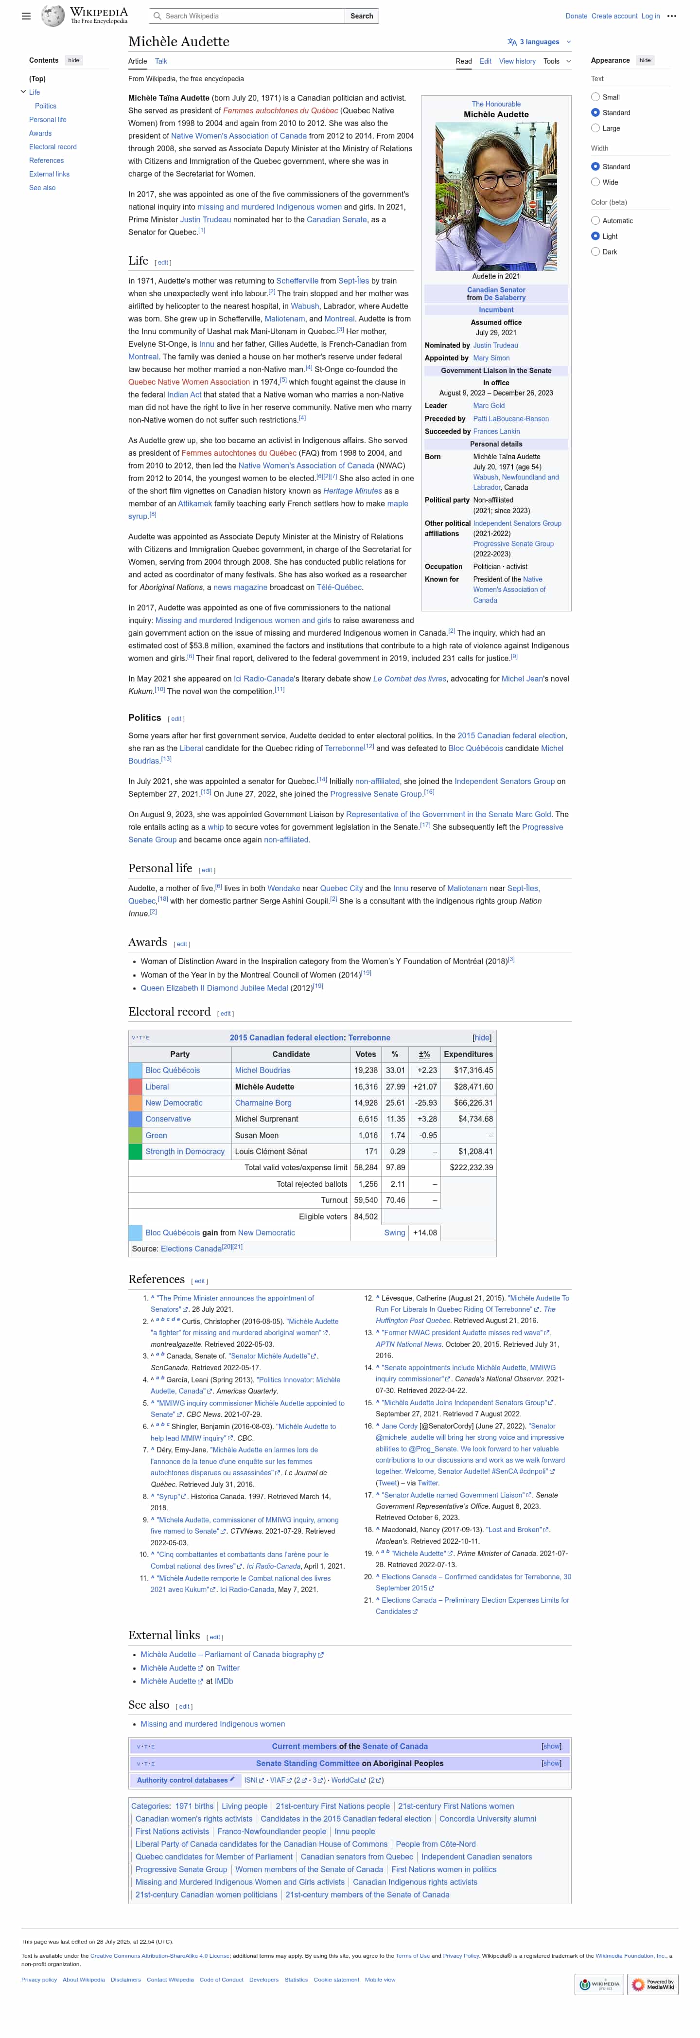Show Current members of the Senate navbox
700x2038 pixels.
coord(551,1746)
